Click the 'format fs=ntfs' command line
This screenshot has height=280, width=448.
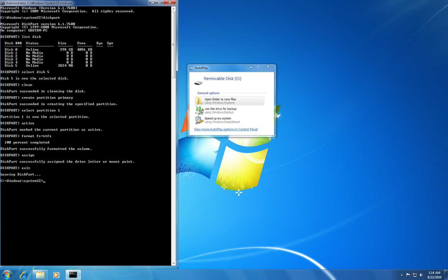[26, 136]
